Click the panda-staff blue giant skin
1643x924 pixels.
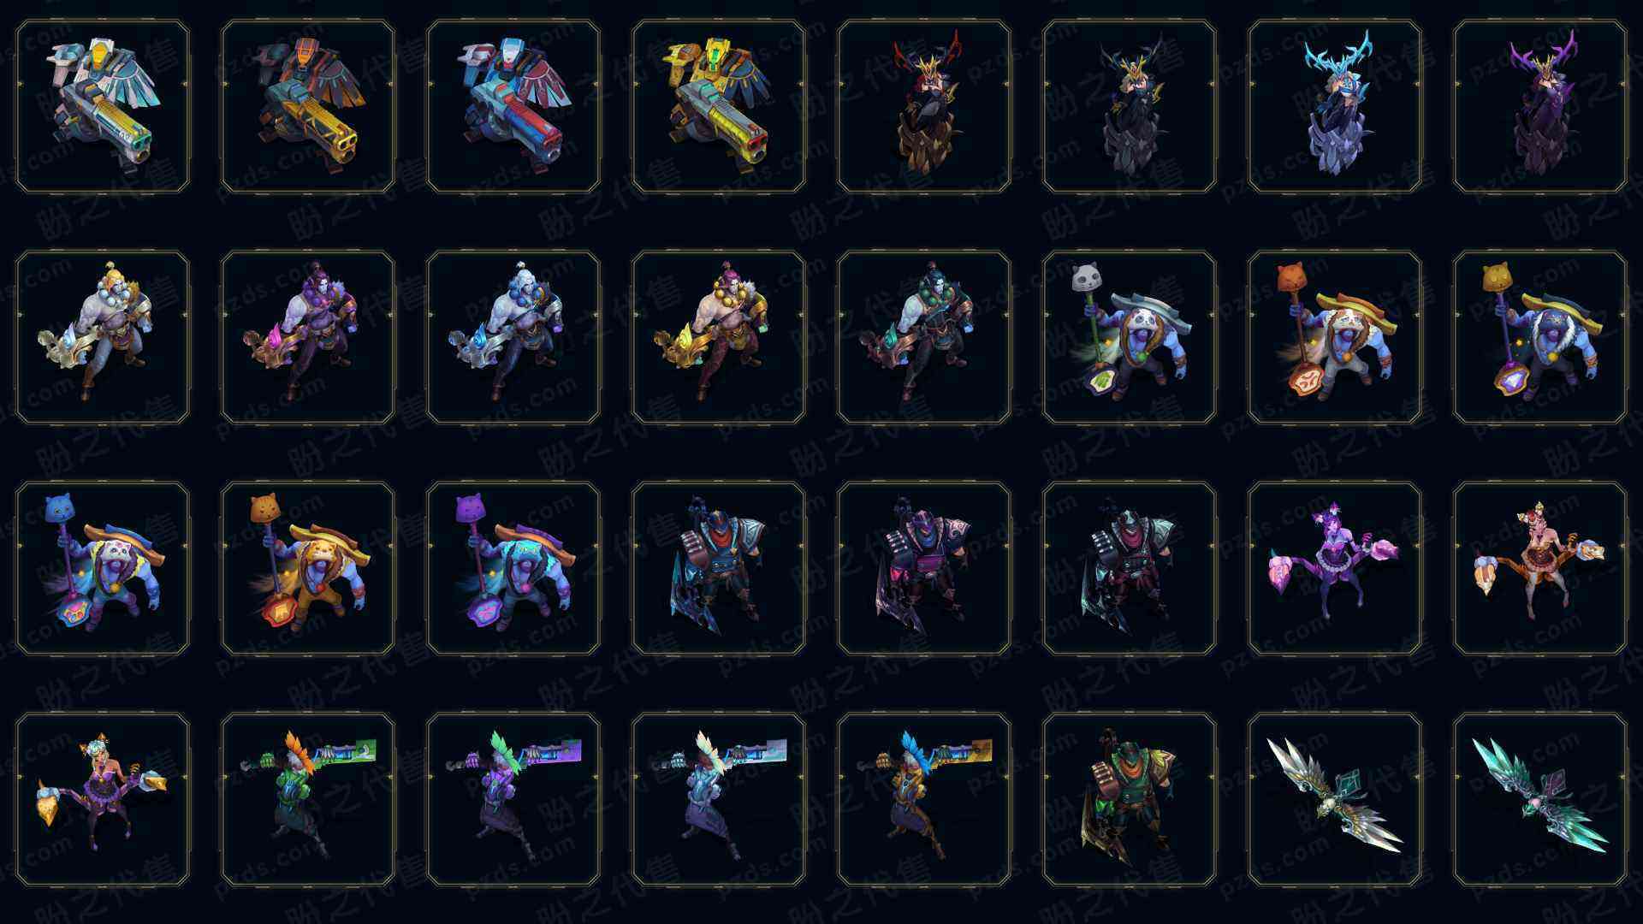[1130, 338]
